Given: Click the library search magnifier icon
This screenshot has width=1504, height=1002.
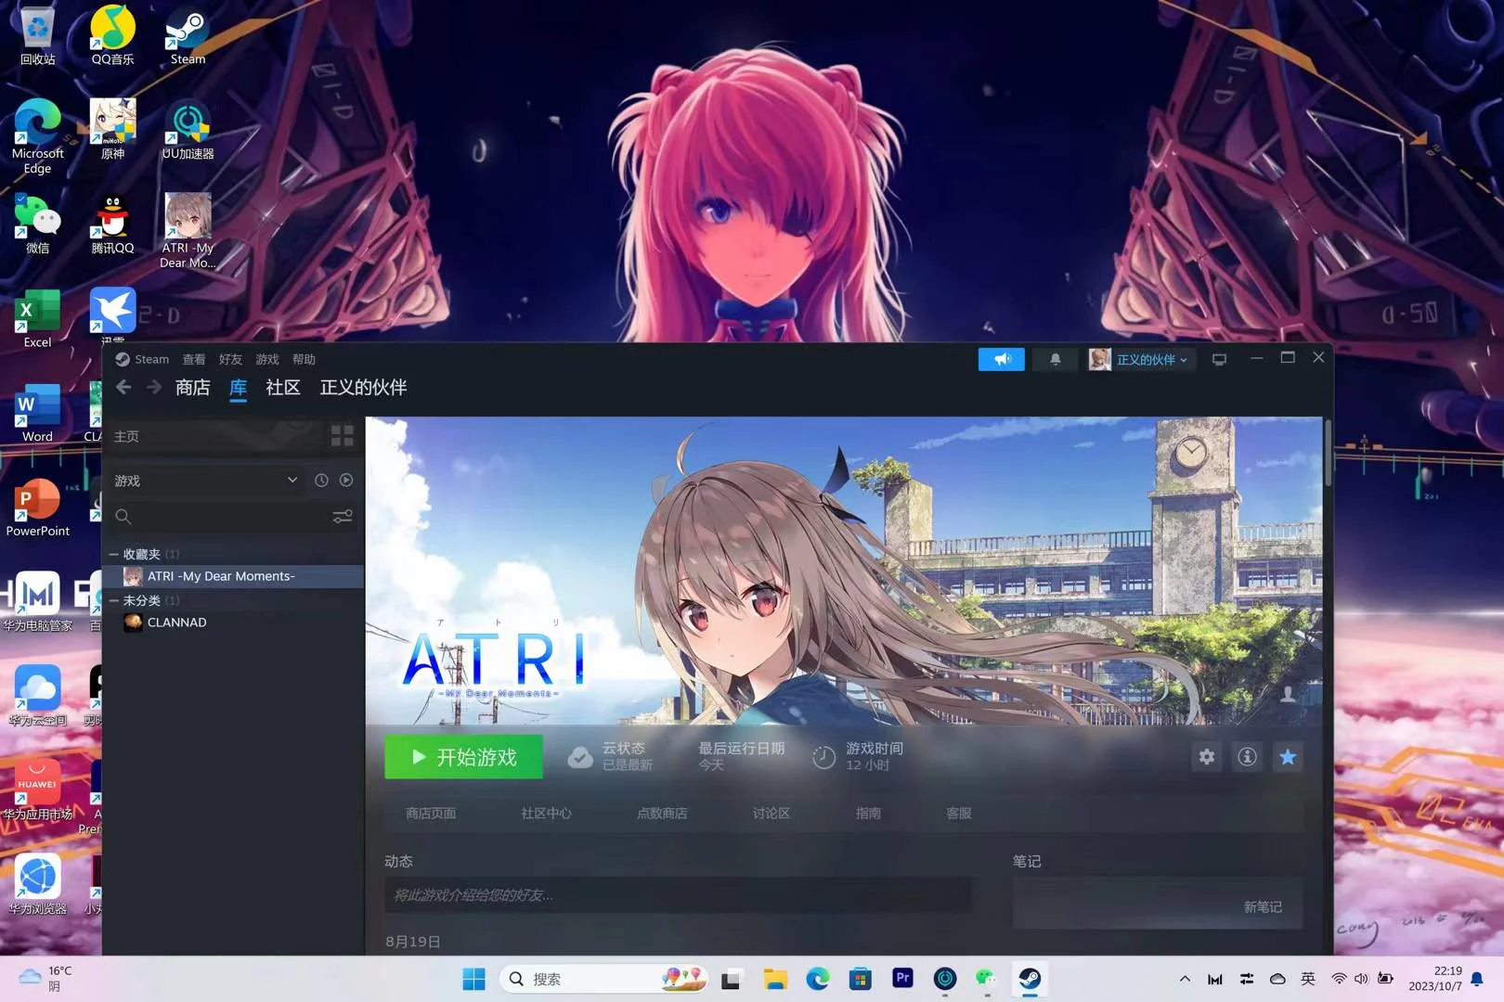Looking at the screenshot, I should 123,517.
